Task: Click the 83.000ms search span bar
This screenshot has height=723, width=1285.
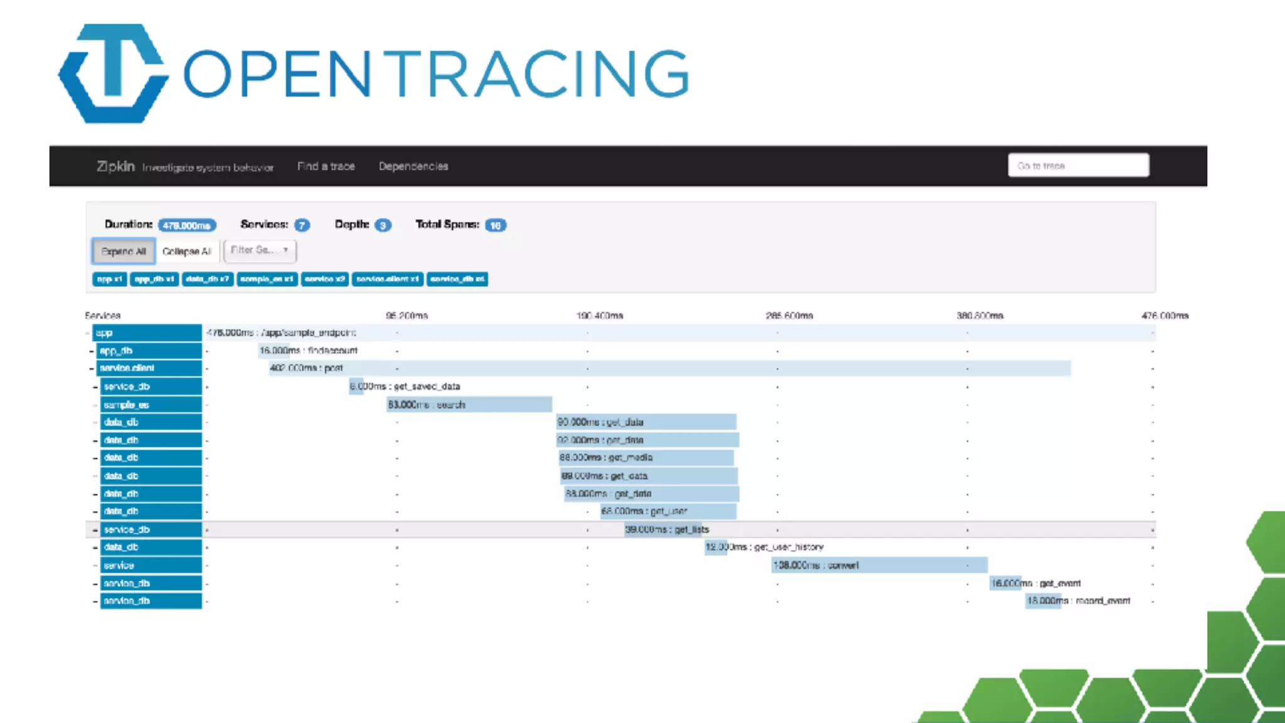Action: point(469,405)
